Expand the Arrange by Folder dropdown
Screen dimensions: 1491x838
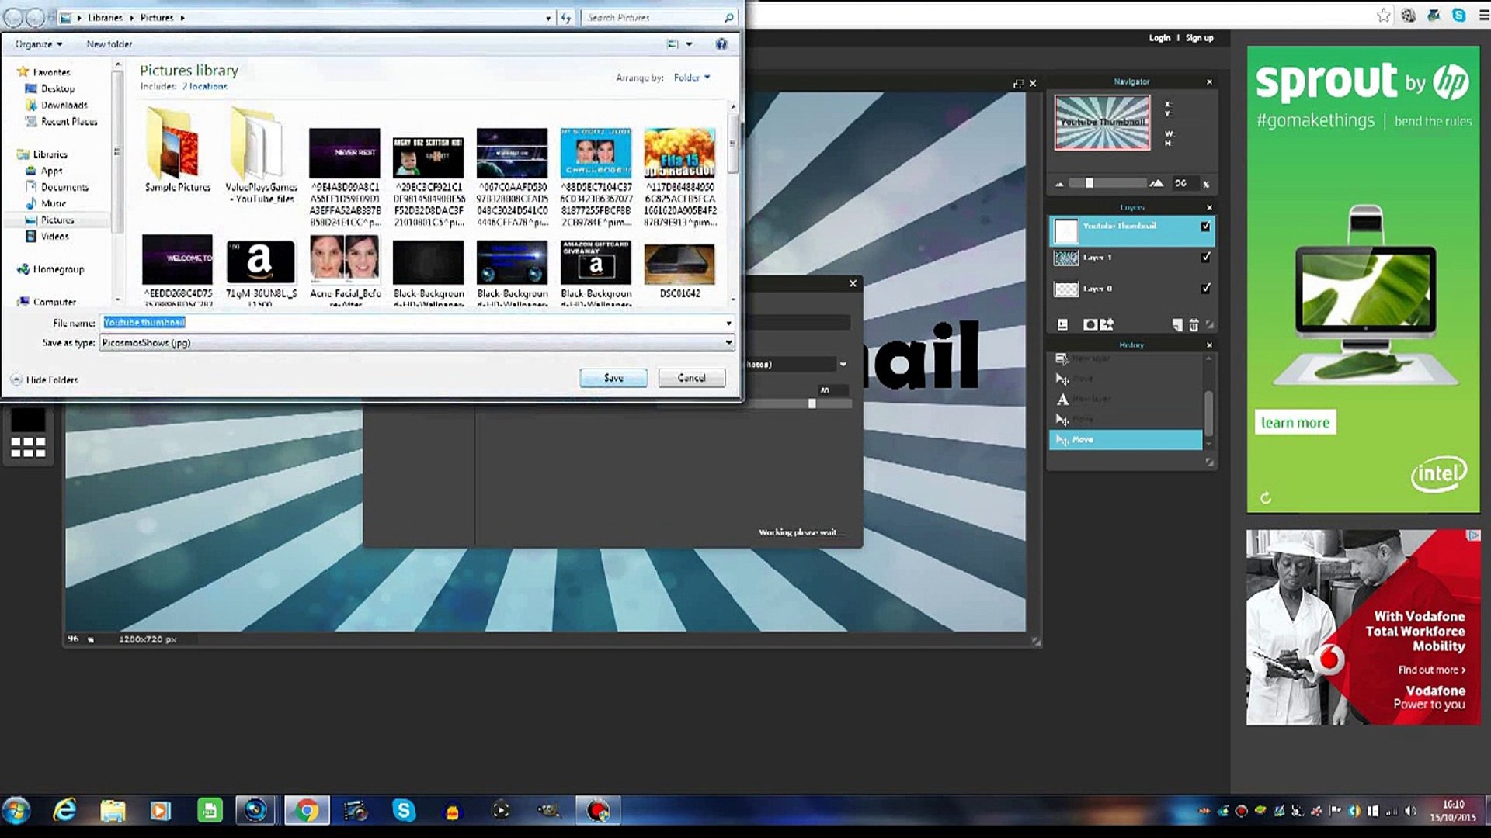point(691,78)
